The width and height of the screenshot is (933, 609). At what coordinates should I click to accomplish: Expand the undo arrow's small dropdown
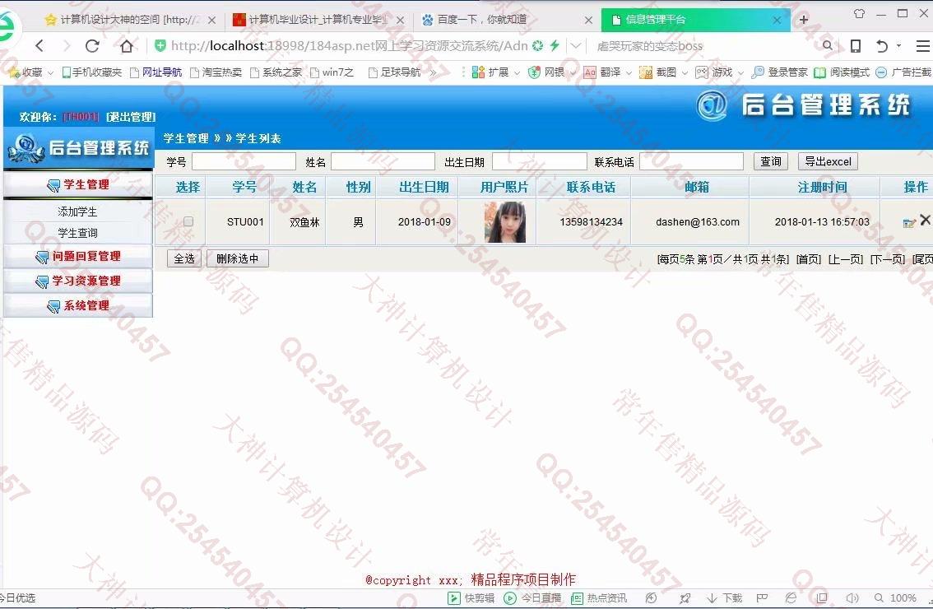898,45
